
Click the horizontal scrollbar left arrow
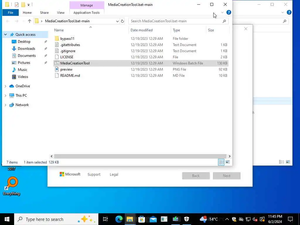click(52, 156)
